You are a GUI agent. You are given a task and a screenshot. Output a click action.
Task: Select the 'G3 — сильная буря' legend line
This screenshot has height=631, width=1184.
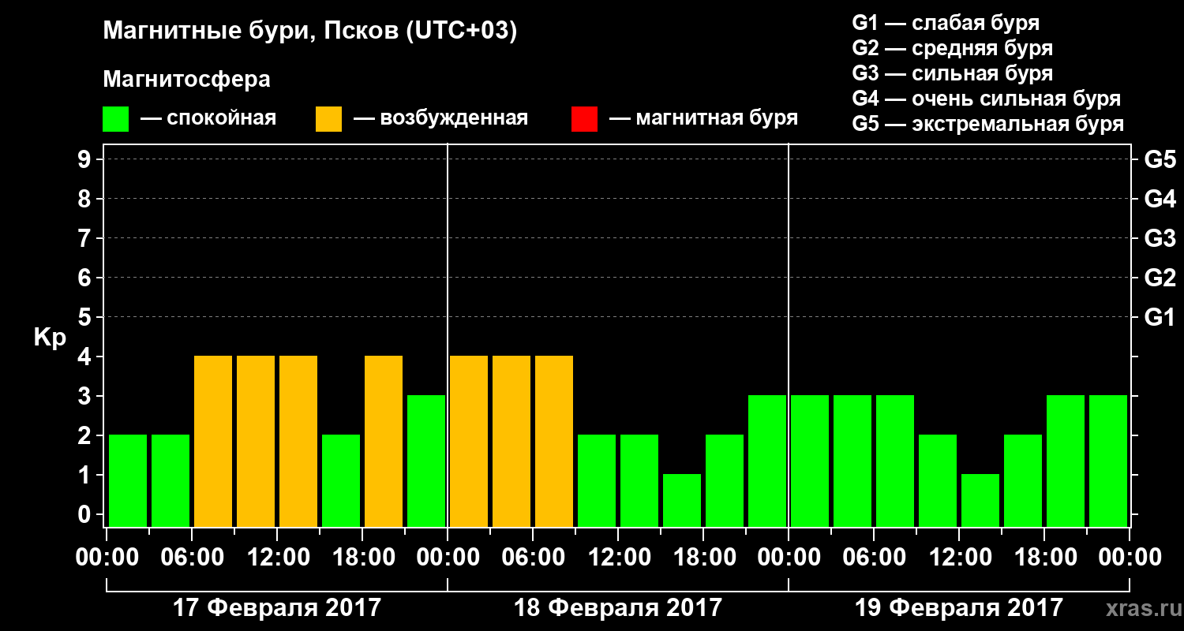point(952,73)
